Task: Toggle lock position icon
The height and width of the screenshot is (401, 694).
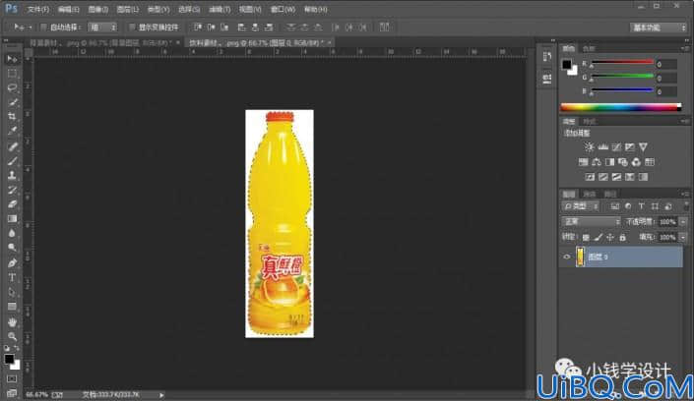Action: 610,238
